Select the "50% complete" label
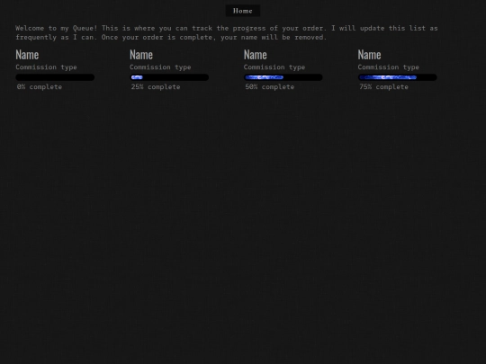Image resolution: width=486 pixels, height=364 pixels. click(270, 87)
